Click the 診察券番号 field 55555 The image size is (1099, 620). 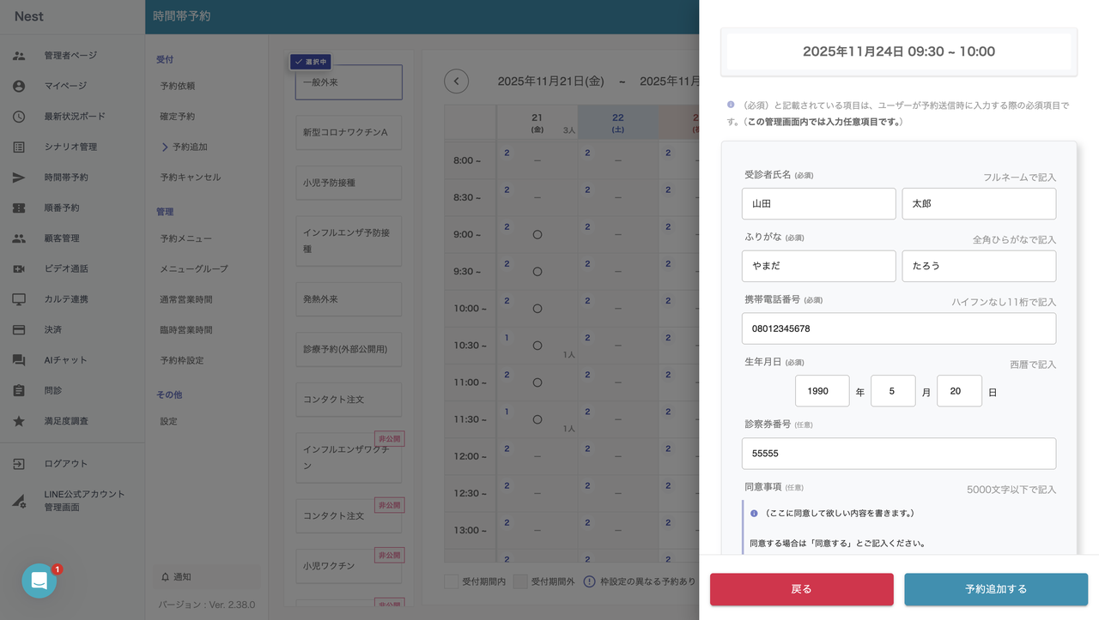click(899, 454)
